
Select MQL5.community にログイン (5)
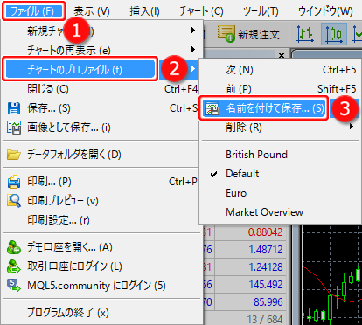click(102, 286)
